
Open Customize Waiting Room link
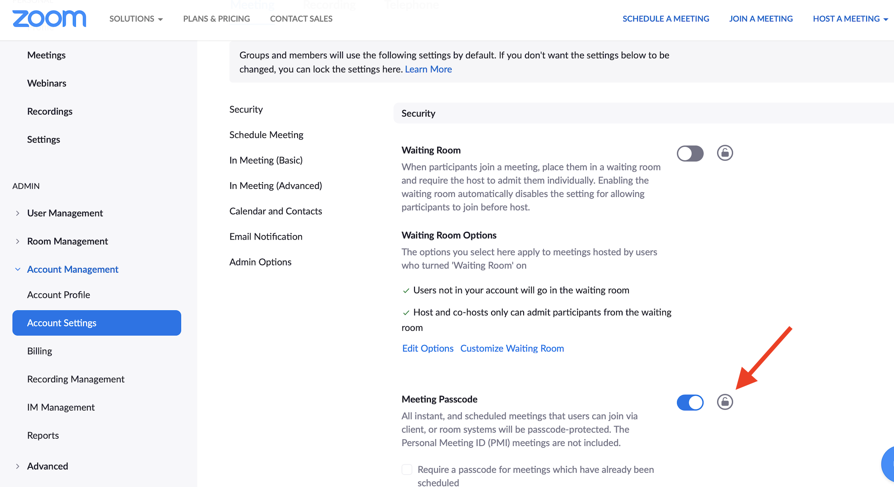tap(512, 348)
